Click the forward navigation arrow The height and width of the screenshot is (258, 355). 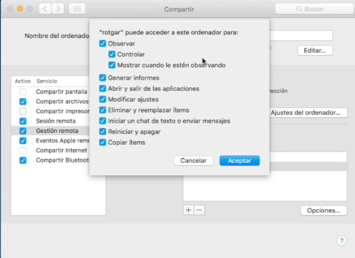(x=58, y=9)
